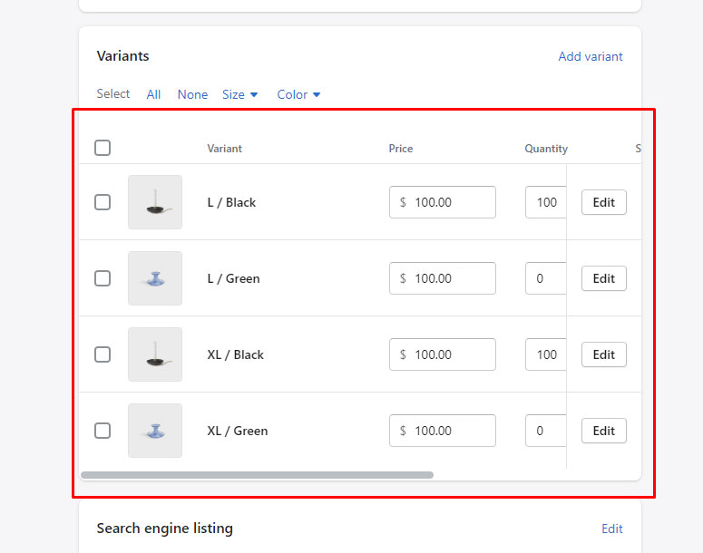Open the L / Black variant thumbnail
The width and height of the screenshot is (703, 553).
(155, 202)
